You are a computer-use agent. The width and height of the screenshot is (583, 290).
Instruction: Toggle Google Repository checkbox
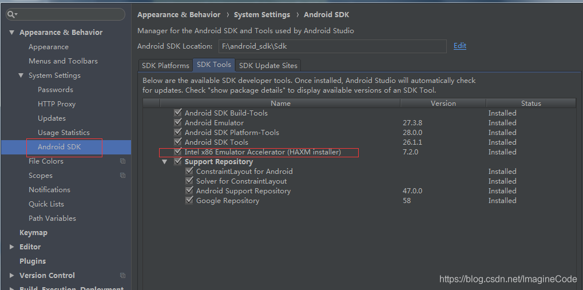pos(189,200)
